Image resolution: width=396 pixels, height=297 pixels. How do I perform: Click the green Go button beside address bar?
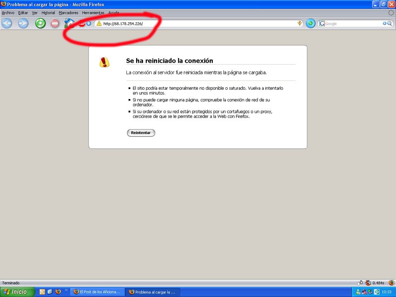(311, 24)
